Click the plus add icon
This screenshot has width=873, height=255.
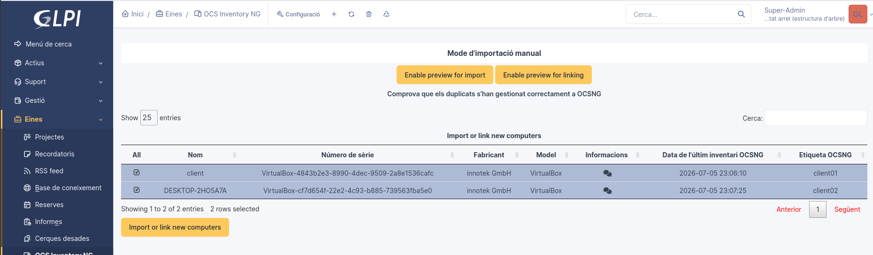point(334,14)
